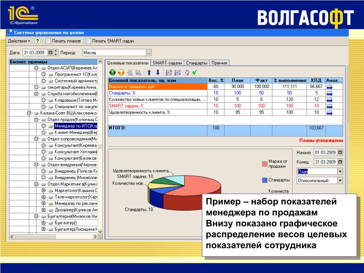Viewport: 364px width, 273px height.
Task: Sort by the Факт column header
Action: [261, 80]
